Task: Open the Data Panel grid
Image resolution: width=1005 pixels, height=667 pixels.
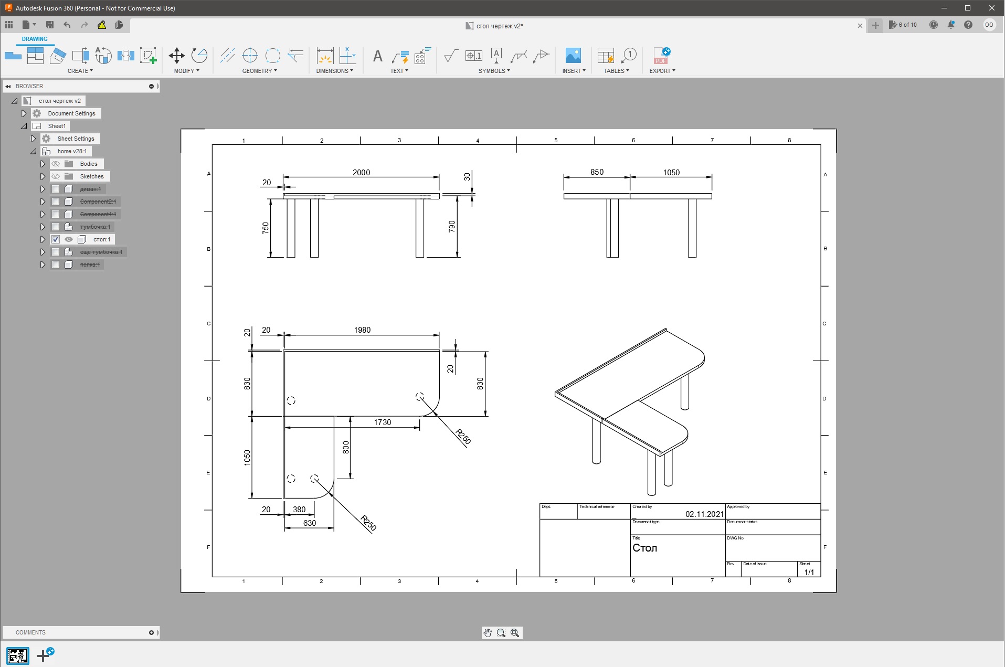Action: [x=9, y=25]
